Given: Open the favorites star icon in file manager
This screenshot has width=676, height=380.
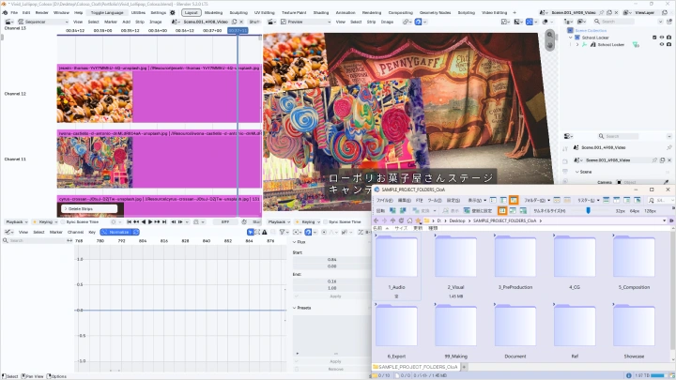Looking at the screenshot, I should point(418,220).
